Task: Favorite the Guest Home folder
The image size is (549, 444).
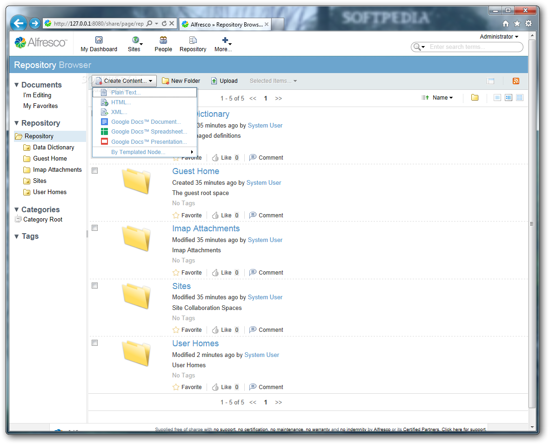Action: point(187,215)
